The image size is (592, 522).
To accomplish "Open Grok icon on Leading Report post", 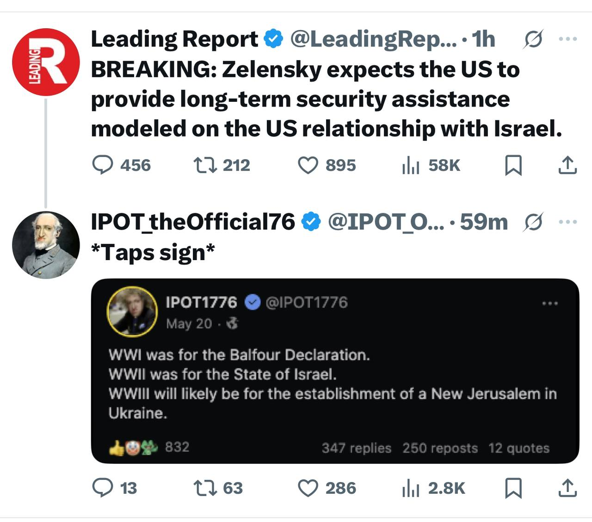I will pyautogui.click(x=533, y=40).
